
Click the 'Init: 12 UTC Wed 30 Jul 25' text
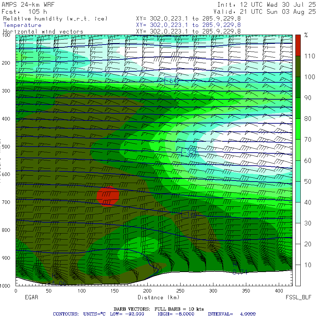click(266, 5)
